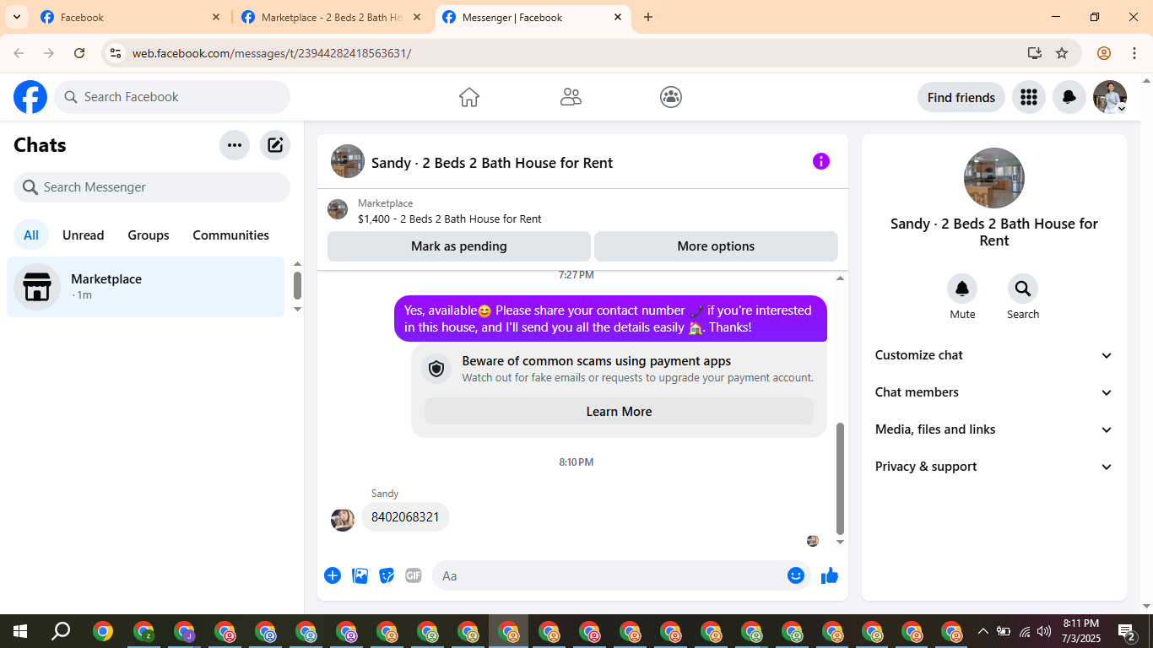Toggle conversation information purple icon
This screenshot has width=1153, height=648.
(821, 161)
